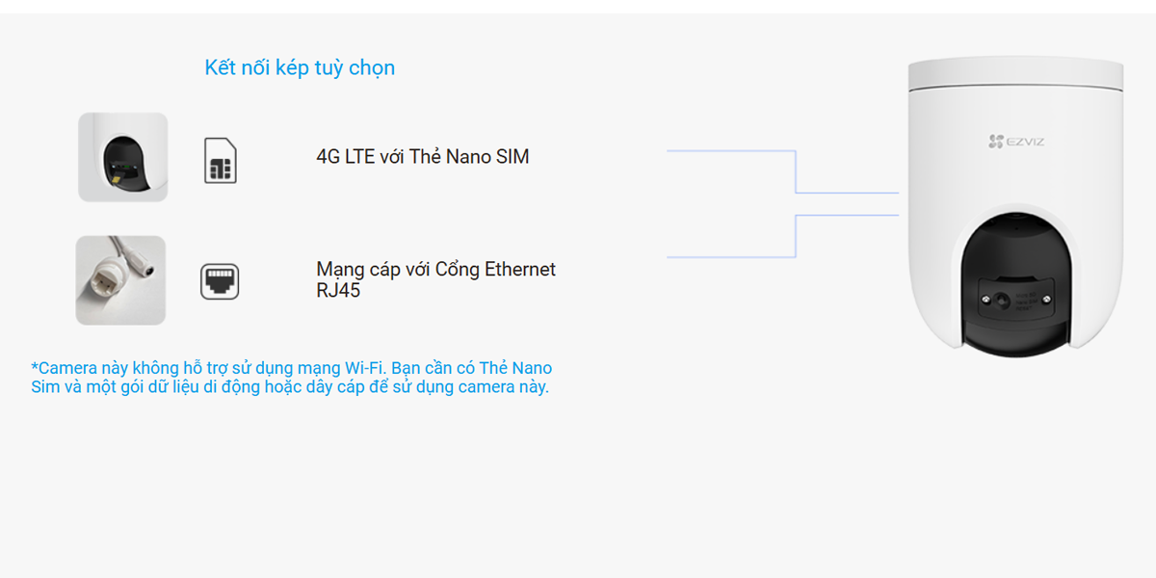Image resolution: width=1156 pixels, height=578 pixels.
Task: Click the word RJ45 under the Ethernet label
Action: tap(338, 290)
